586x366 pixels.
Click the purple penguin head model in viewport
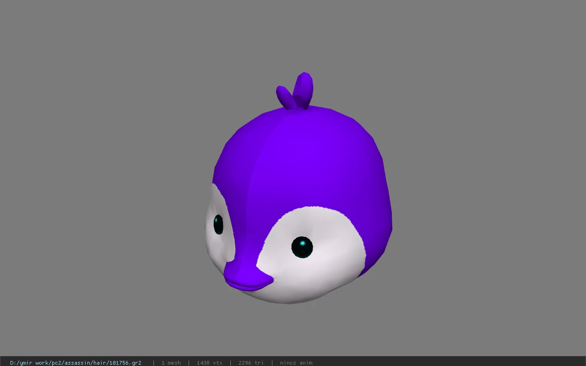(x=298, y=188)
